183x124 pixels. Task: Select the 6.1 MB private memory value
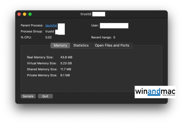pos(65,75)
